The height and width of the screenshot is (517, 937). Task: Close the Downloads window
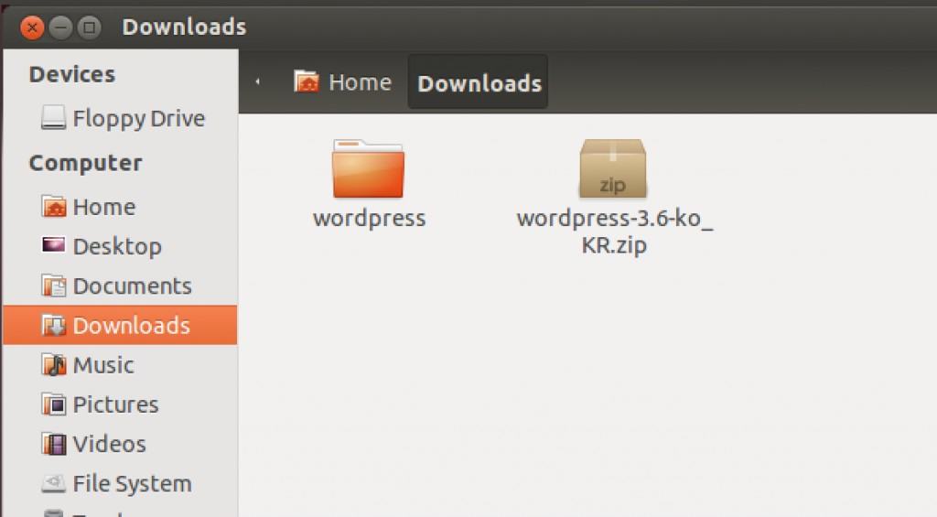tap(33, 27)
